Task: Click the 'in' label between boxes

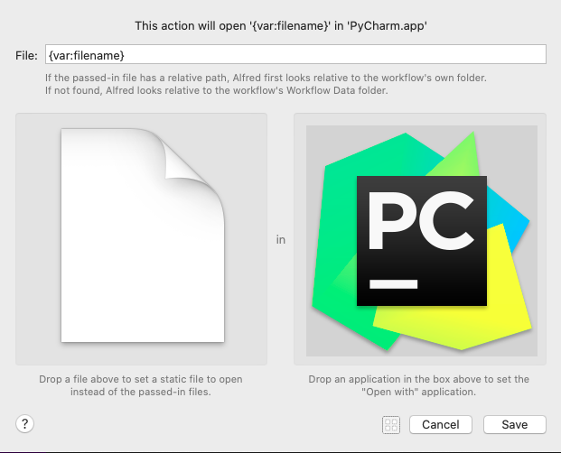Action: click(281, 240)
